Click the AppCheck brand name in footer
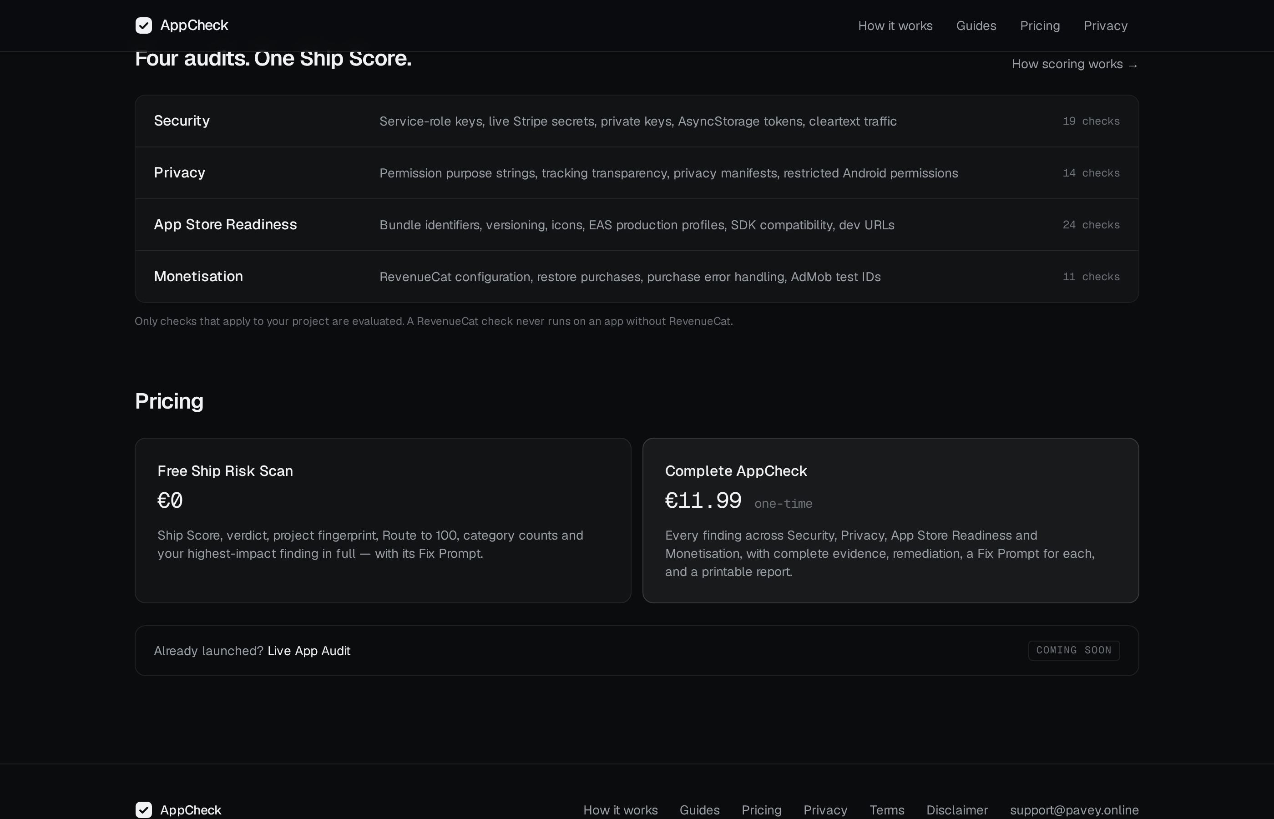Viewport: 1274px width, 819px height. point(190,810)
